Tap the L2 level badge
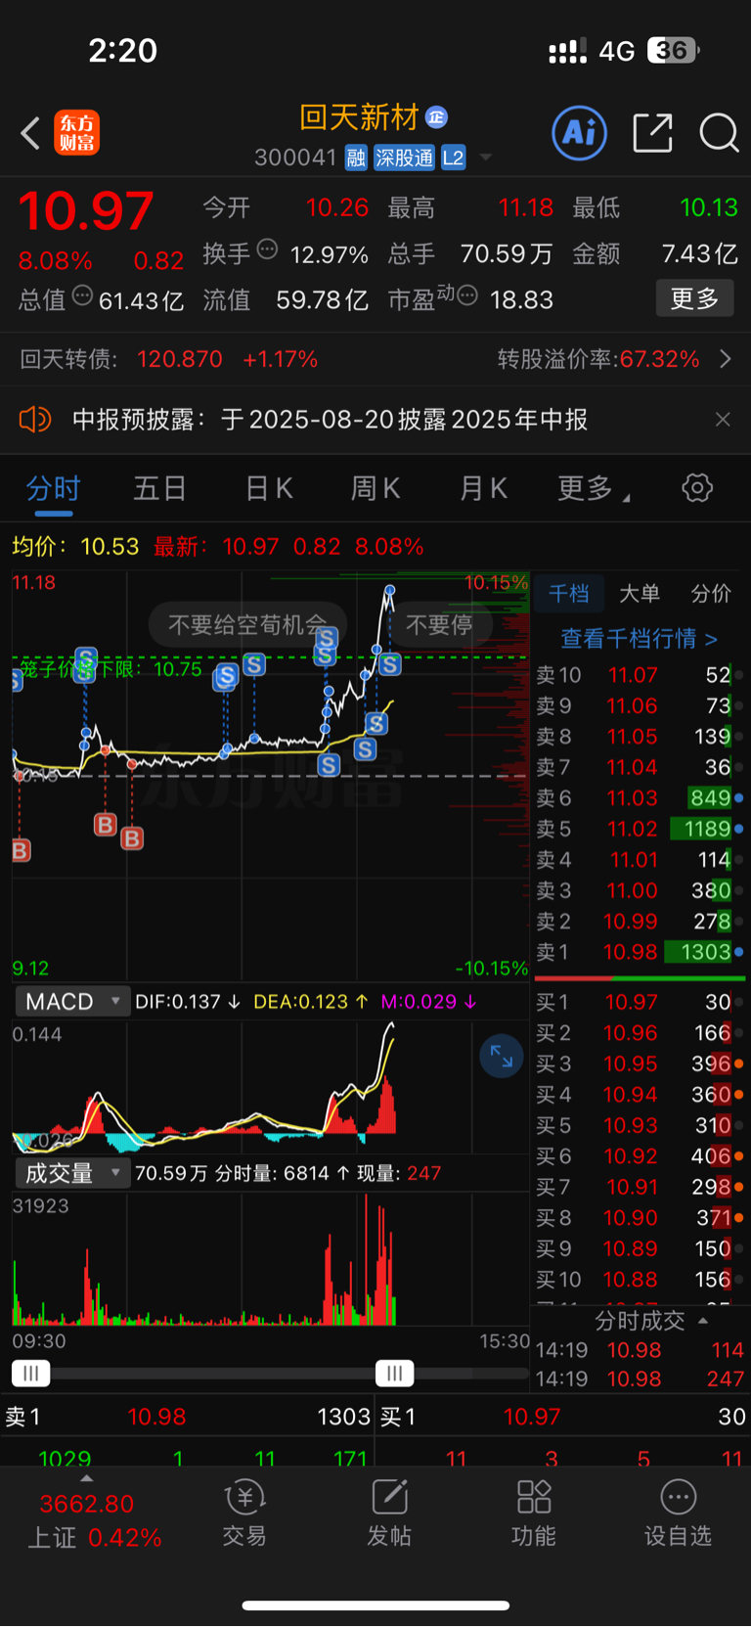 453,158
